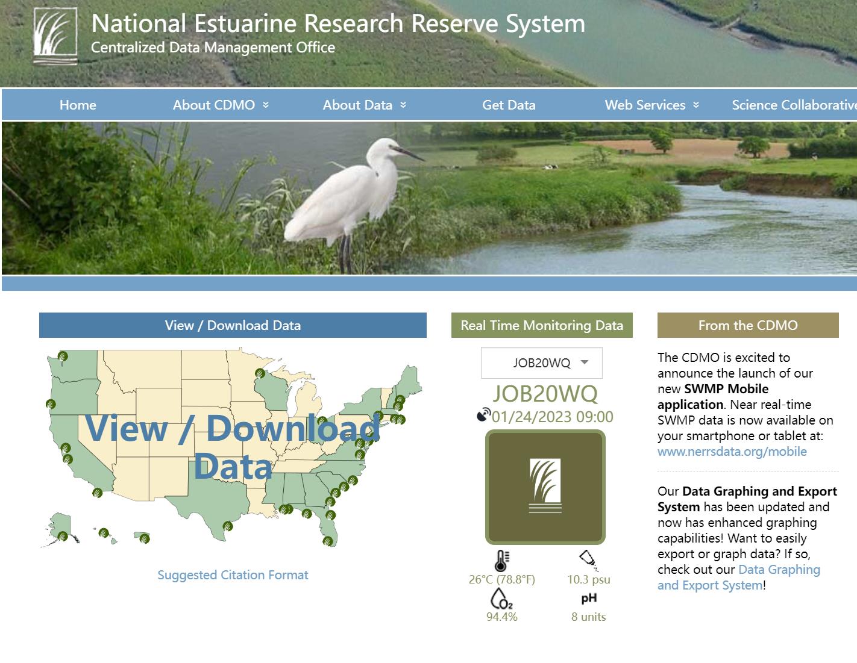Click the NERRS logo in the header
The image size is (857, 663).
[x=55, y=36]
